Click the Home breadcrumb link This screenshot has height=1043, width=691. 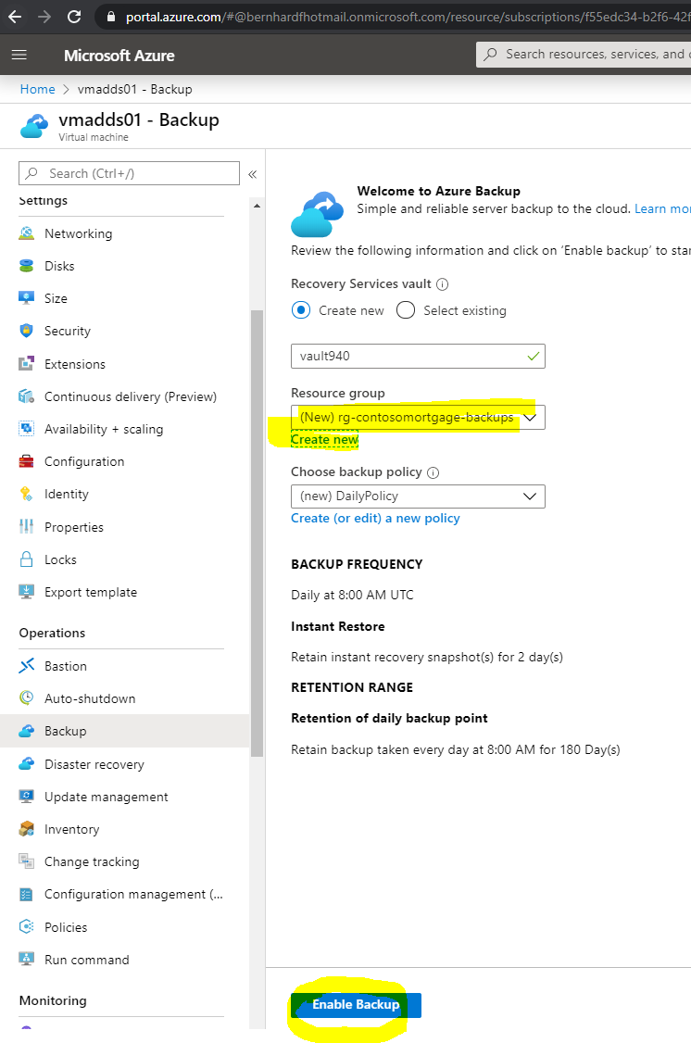(37, 89)
